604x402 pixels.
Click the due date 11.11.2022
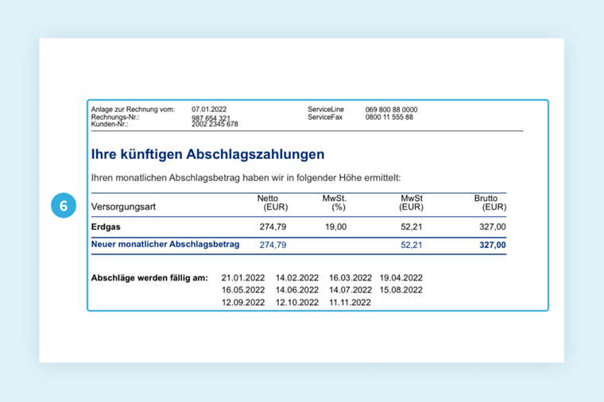pyautogui.click(x=350, y=303)
